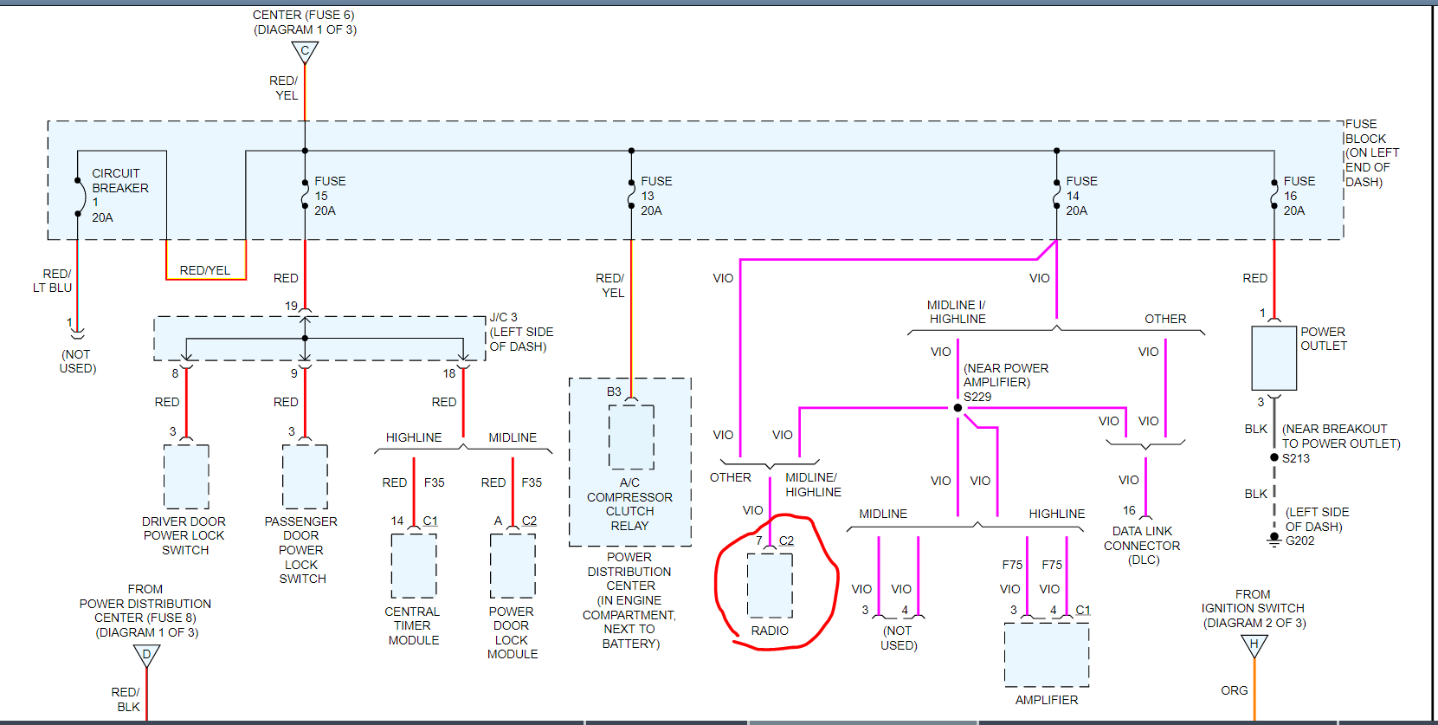Click the 'FUSE 16' label
Viewport: 1438px width, 725px height.
pos(1299,188)
